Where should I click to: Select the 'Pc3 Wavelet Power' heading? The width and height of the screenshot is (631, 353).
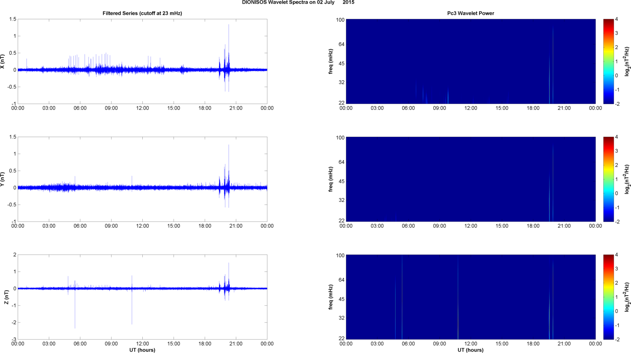[x=470, y=13]
